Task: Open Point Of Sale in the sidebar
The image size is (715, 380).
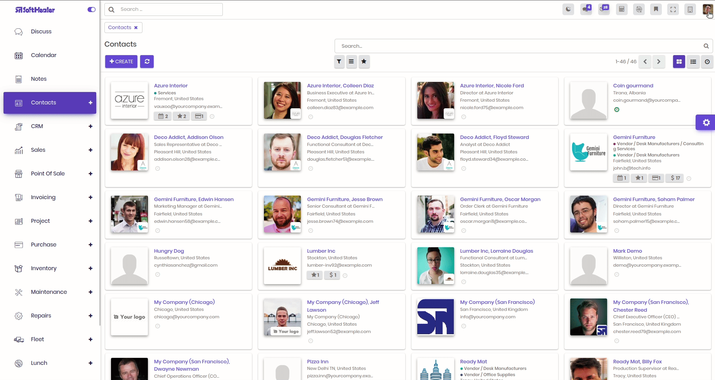Action: click(x=48, y=174)
